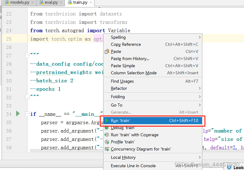Click 'datasets' in the line 22 import

click(x=111, y=14)
